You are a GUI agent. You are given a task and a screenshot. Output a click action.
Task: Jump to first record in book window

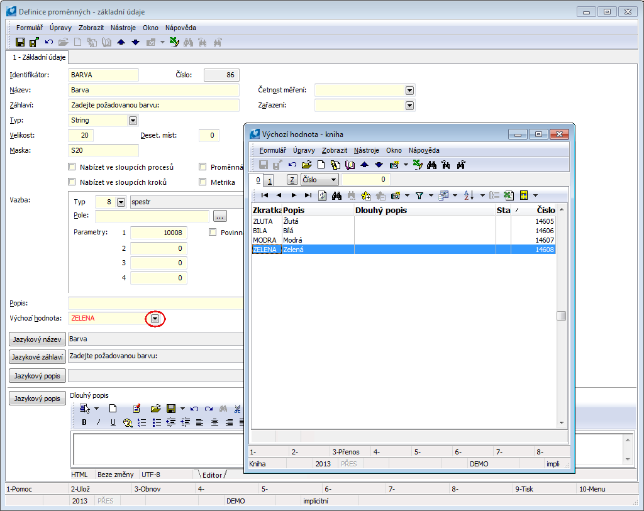[265, 195]
